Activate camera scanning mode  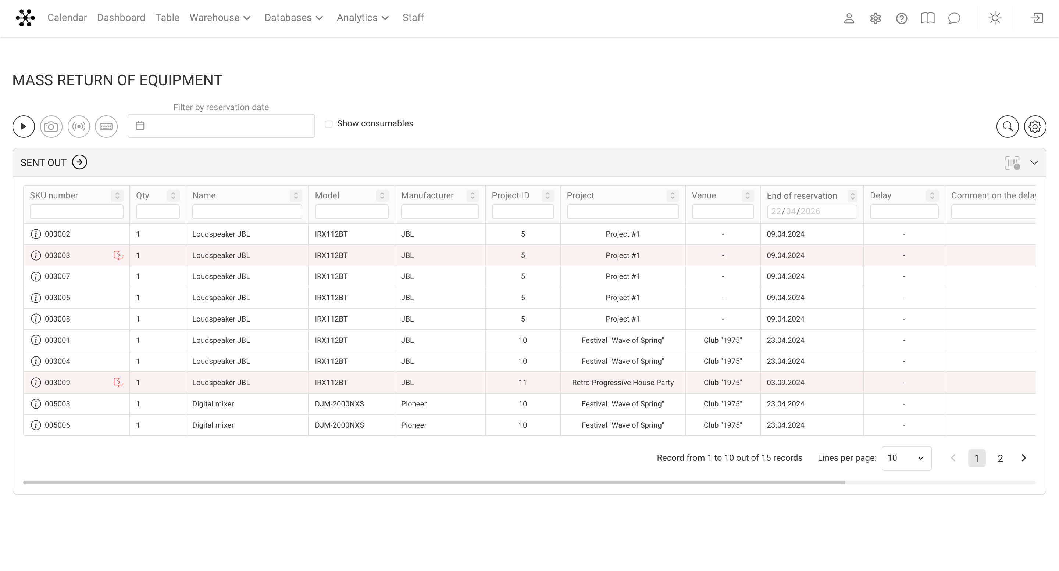(x=51, y=126)
